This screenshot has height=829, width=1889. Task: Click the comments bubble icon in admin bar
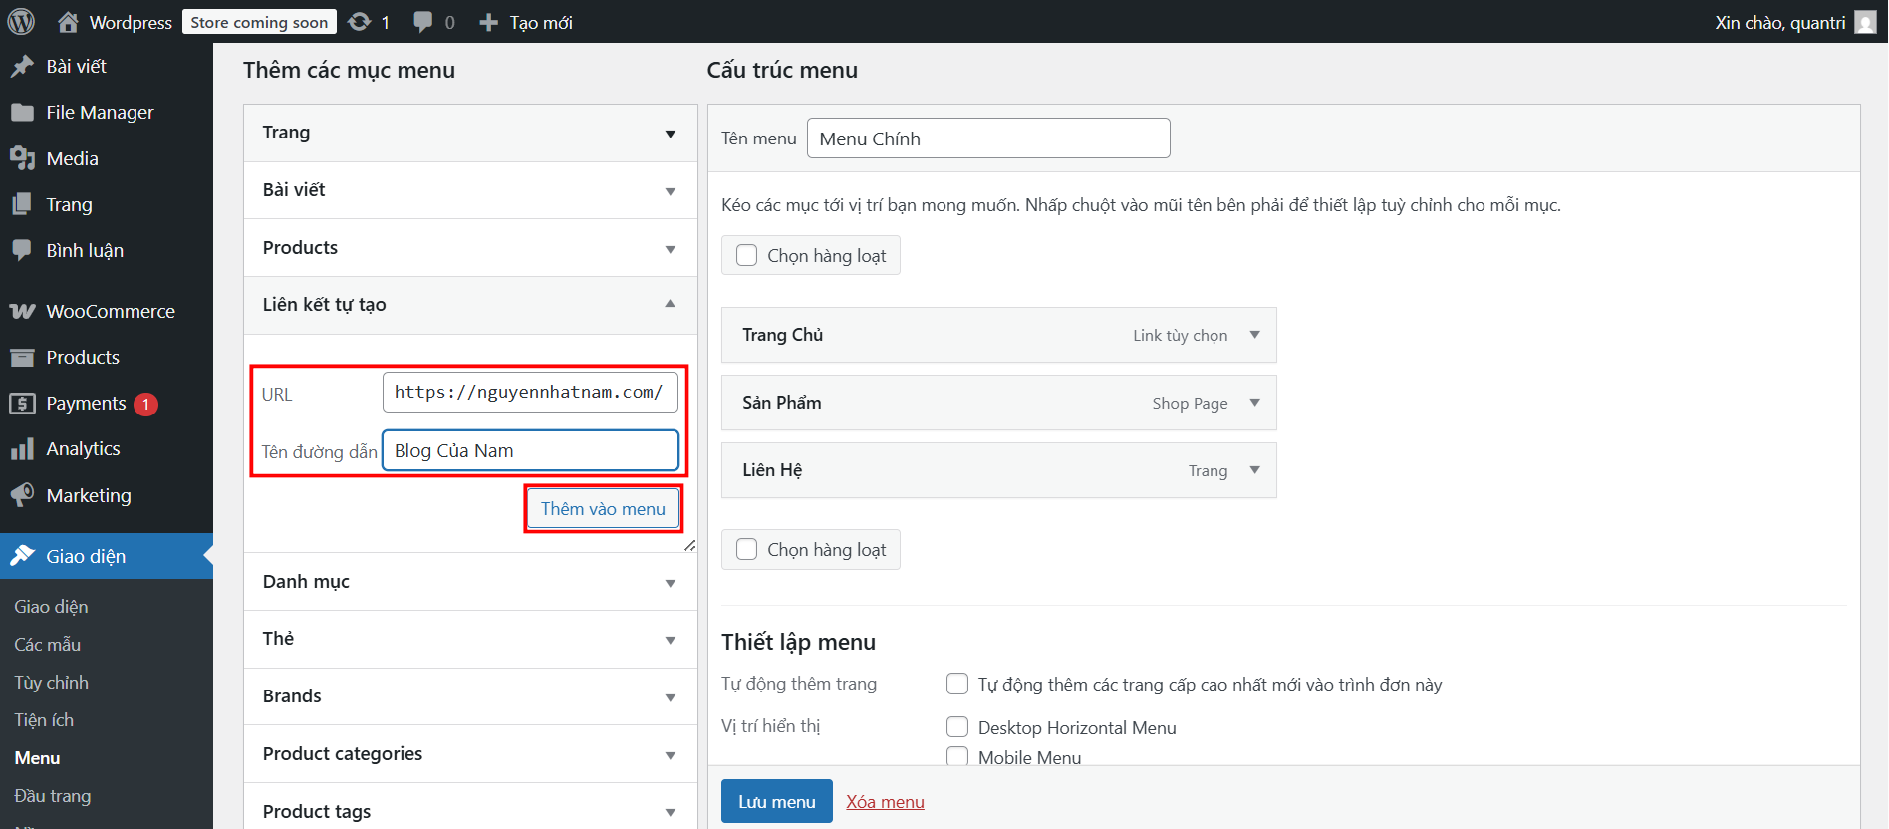[x=423, y=22]
